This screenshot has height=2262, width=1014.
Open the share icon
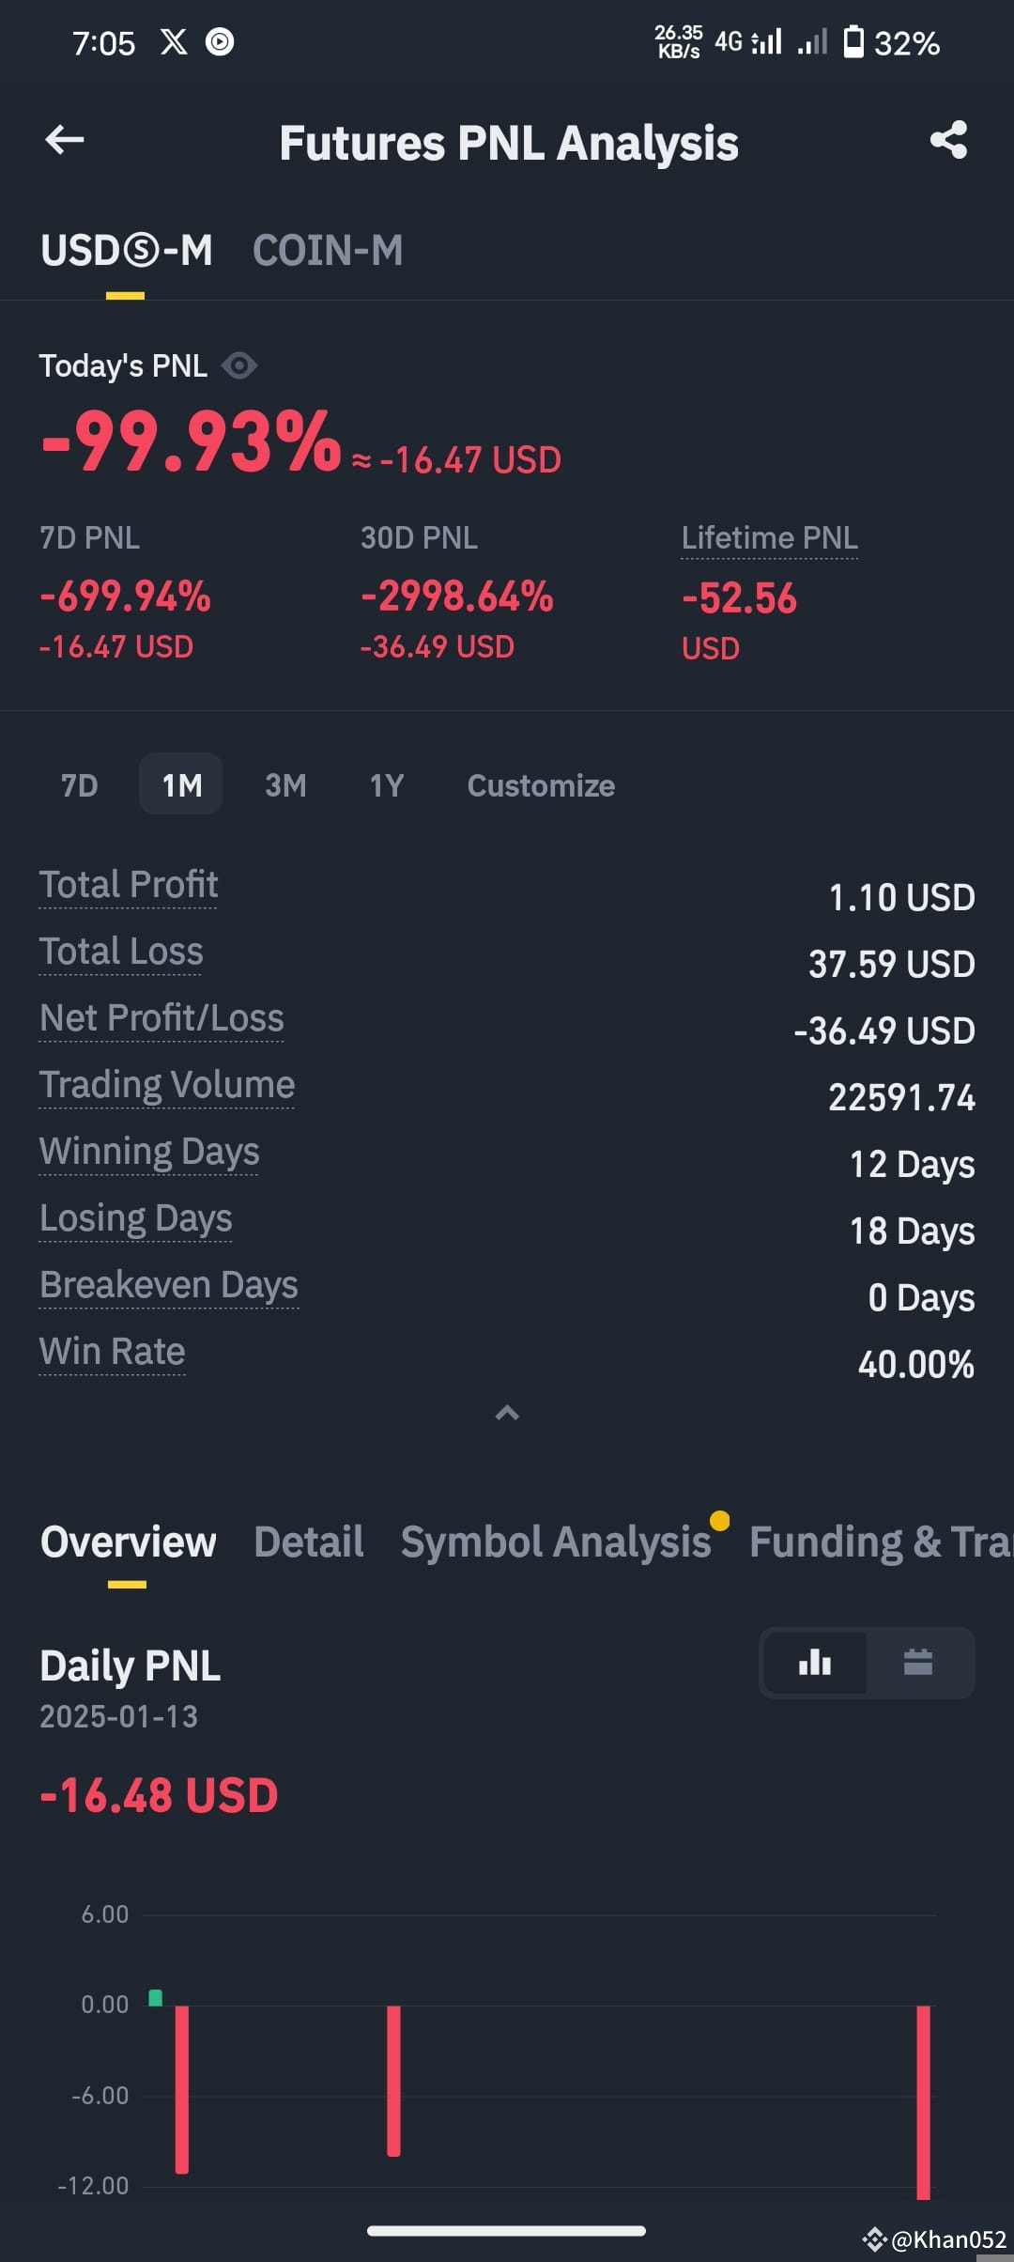(x=948, y=140)
